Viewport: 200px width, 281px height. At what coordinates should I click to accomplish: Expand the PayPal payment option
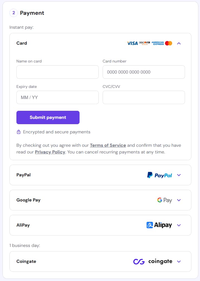click(179, 175)
